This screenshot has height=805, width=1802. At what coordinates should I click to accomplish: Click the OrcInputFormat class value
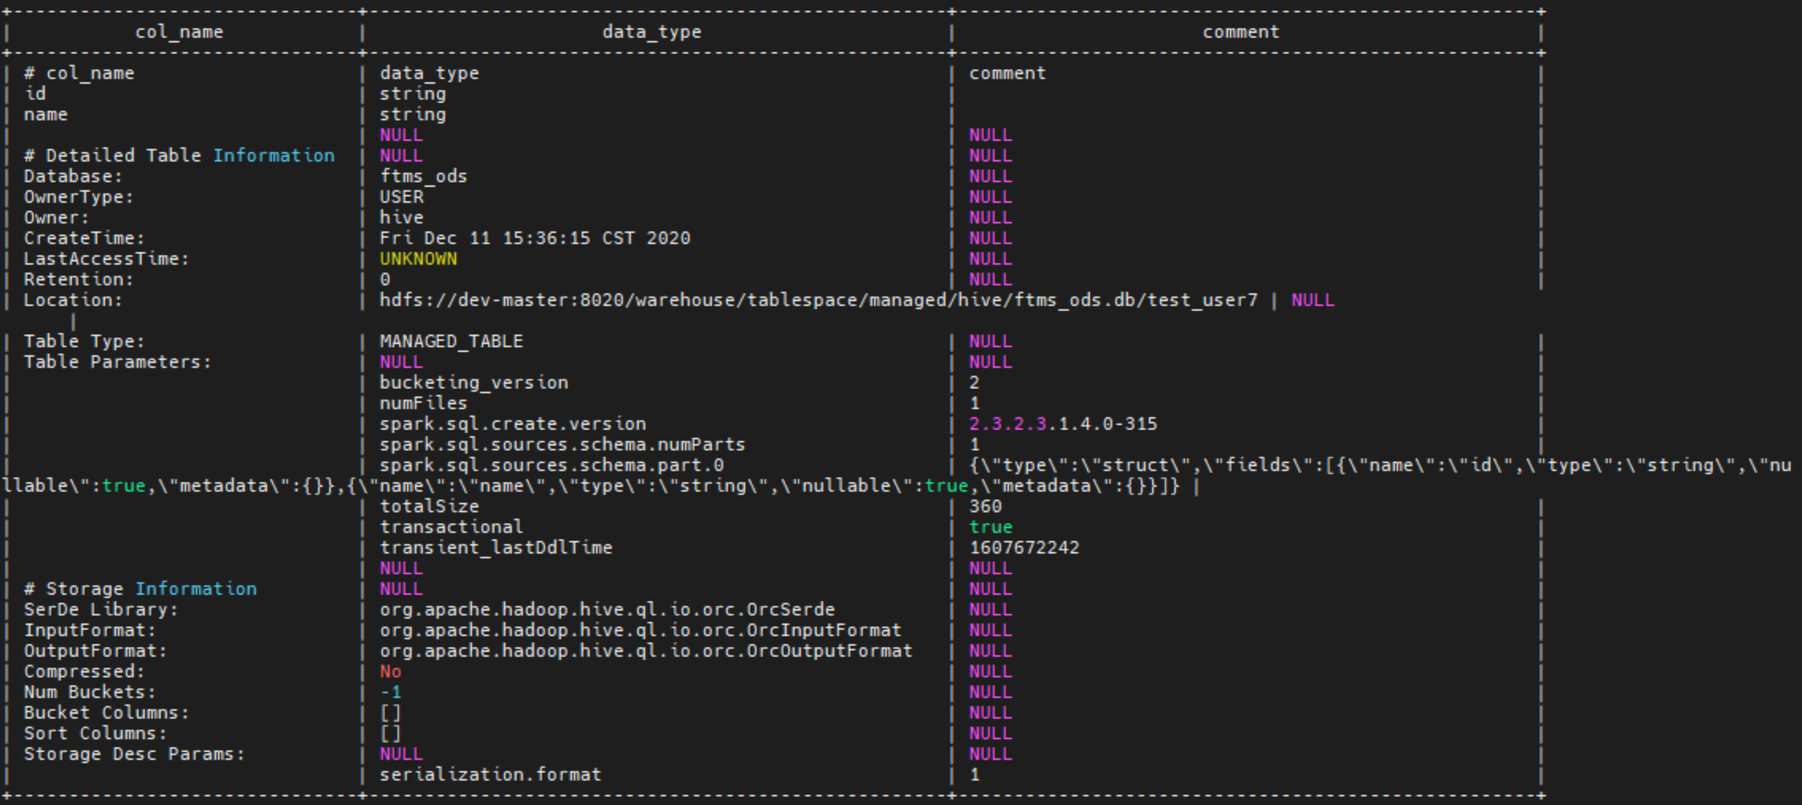tap(640, 630)
